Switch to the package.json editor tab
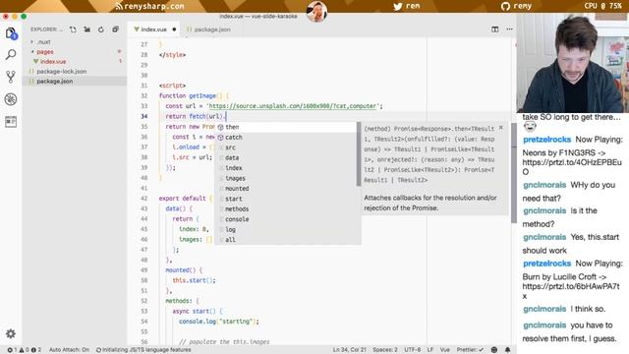Image resolution: width=629 pixels, height=354 pixels. point(208,29)
